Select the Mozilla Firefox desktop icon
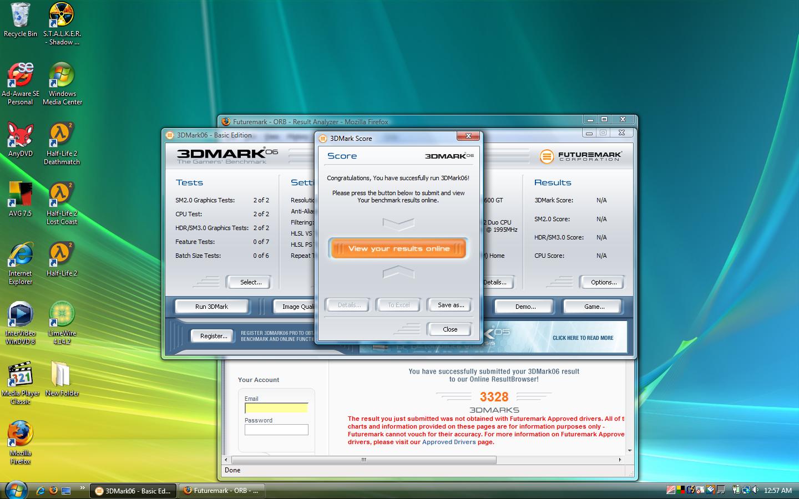 tap(21, 443)
